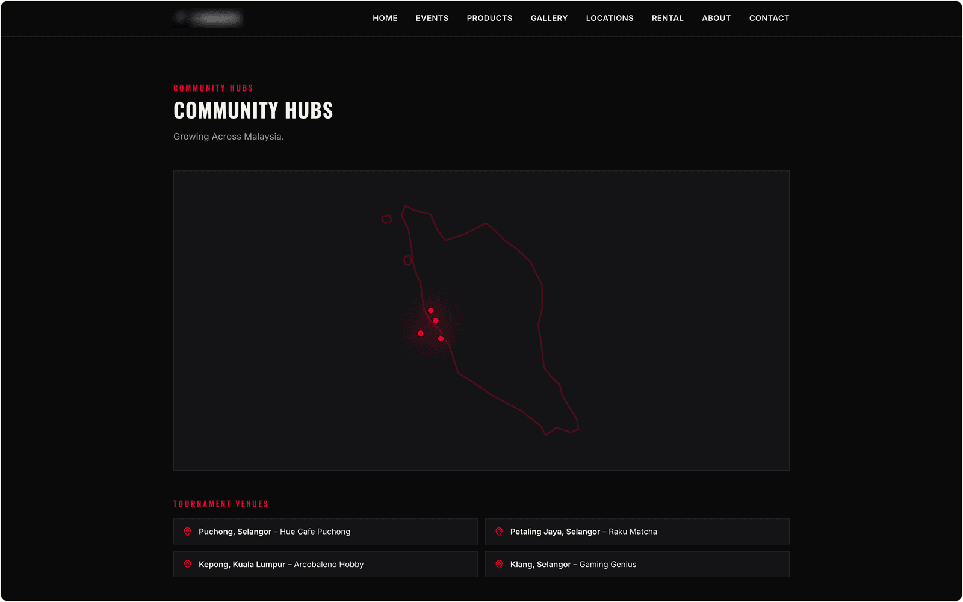Screen dimensions: 963x602
Task: Select the Hue Cafe Puchong venue card
Action: pyautogui.click(x=326, y=532)
